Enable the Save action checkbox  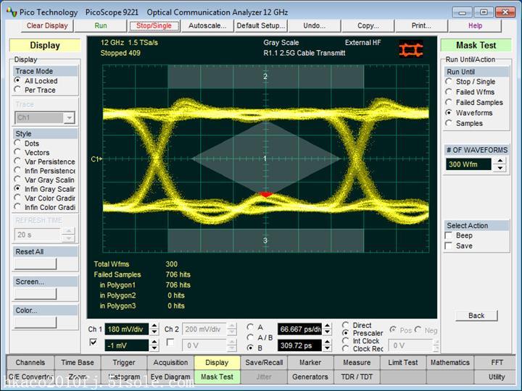click(x=449, y=245)
